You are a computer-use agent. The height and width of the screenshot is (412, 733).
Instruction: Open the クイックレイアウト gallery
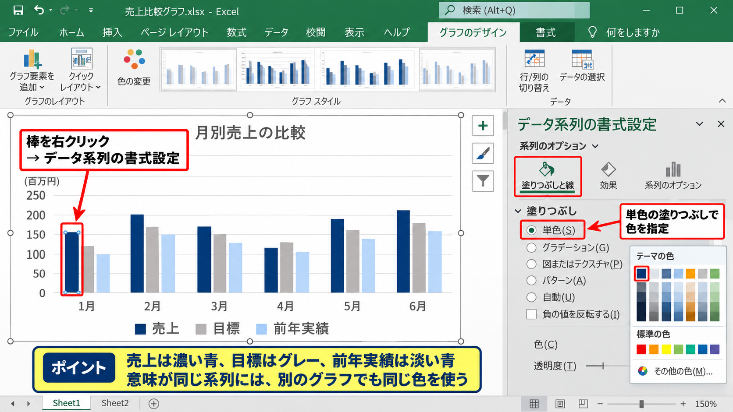pos(81,70)
